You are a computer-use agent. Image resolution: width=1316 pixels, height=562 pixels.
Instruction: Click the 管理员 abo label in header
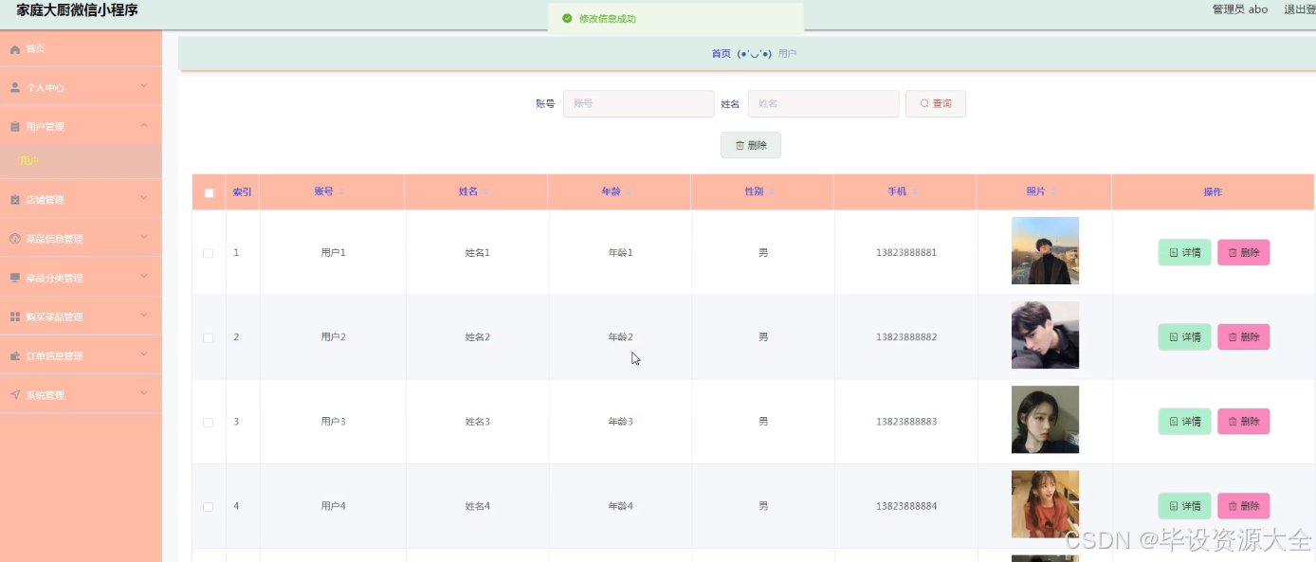click(x=1240, y=9)
